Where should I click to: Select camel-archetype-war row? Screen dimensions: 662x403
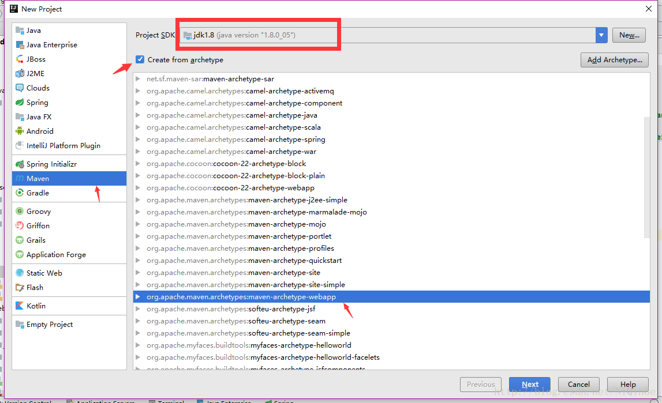(391, 151)
